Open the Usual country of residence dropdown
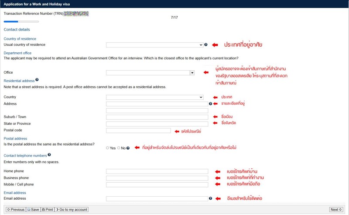349x215 pixels. click(x=155, y=45)
